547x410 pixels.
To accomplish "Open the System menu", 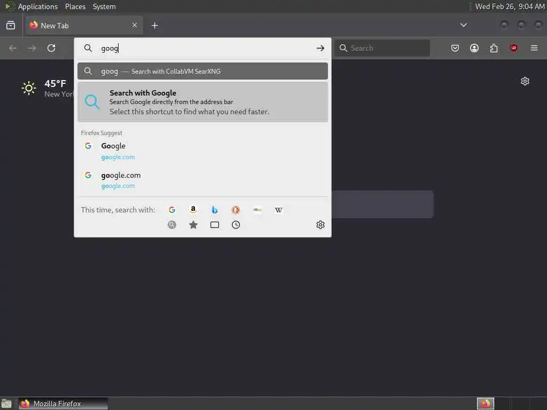I will 104,6.
